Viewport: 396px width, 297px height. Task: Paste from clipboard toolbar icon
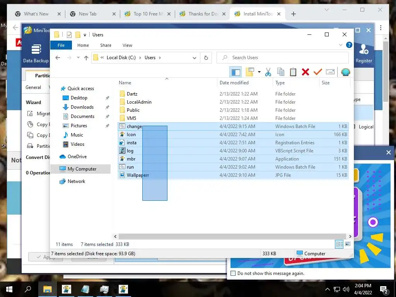pos(293,72)
